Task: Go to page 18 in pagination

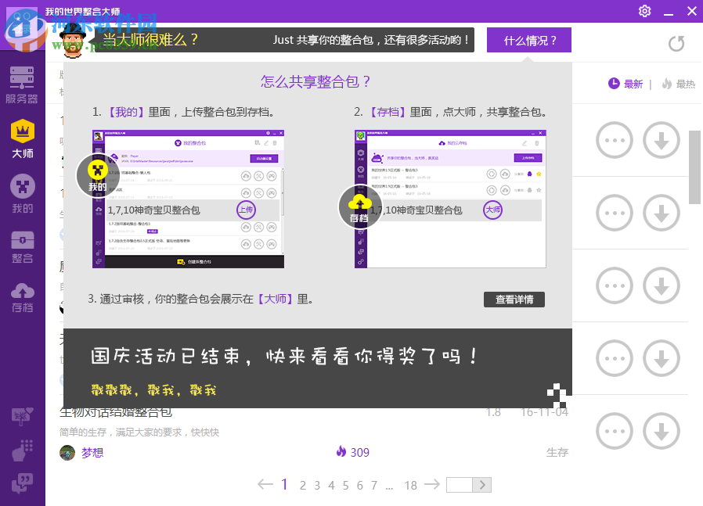Action: click(410, 485)
